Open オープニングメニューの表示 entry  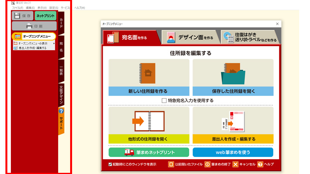[x=33, y=43]
